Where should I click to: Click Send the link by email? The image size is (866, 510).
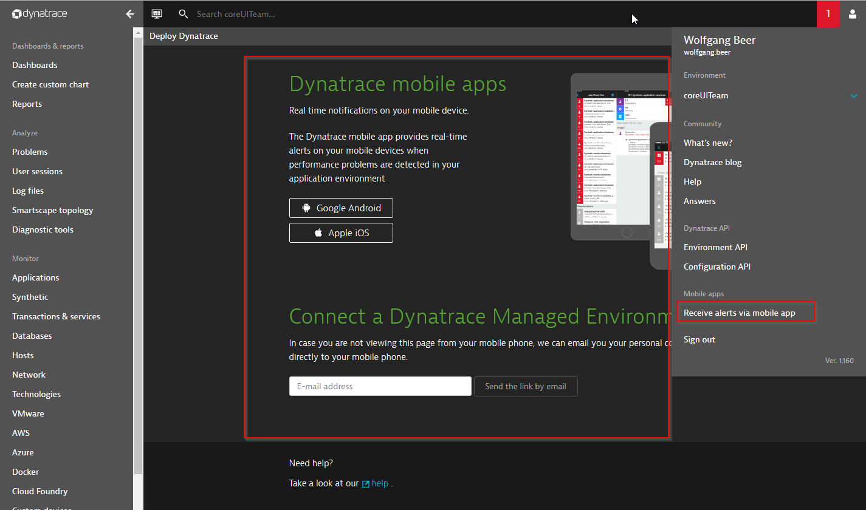pyautogui.click(x=525, y=386)
